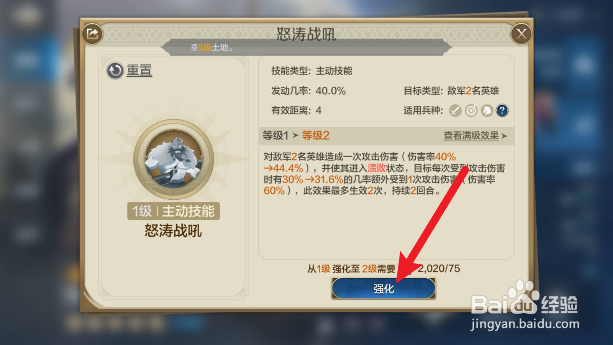Select the 等级1 level label
Viewport: 613px width, 345px height.
(x=275, y=135)
